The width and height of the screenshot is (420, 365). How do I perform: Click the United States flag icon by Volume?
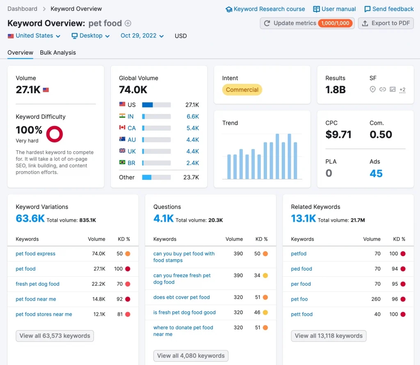46,90
